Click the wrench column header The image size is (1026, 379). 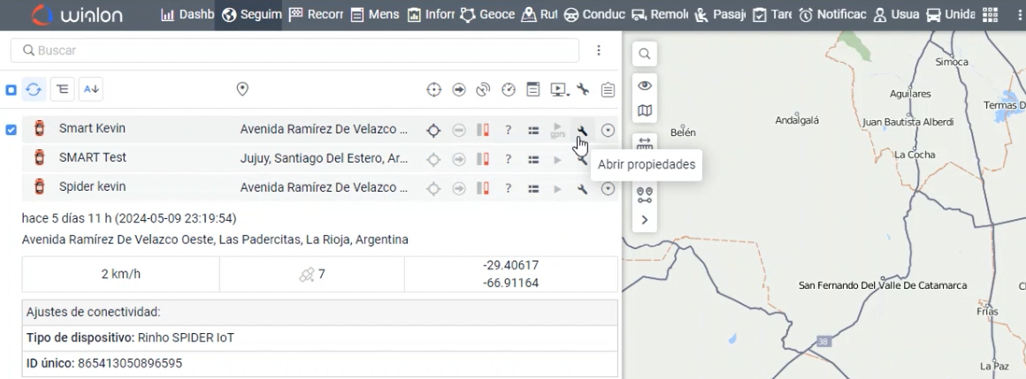click(582, 89)
